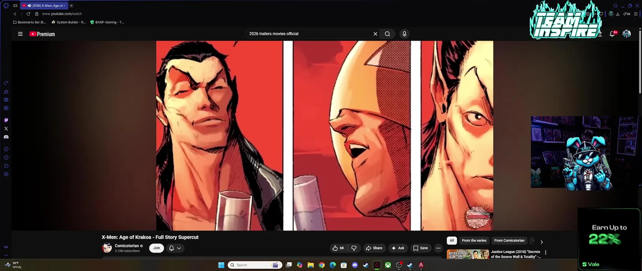642x271 pixels.
Task: Toggle Comicstorian notification bell
Action: 172,248
